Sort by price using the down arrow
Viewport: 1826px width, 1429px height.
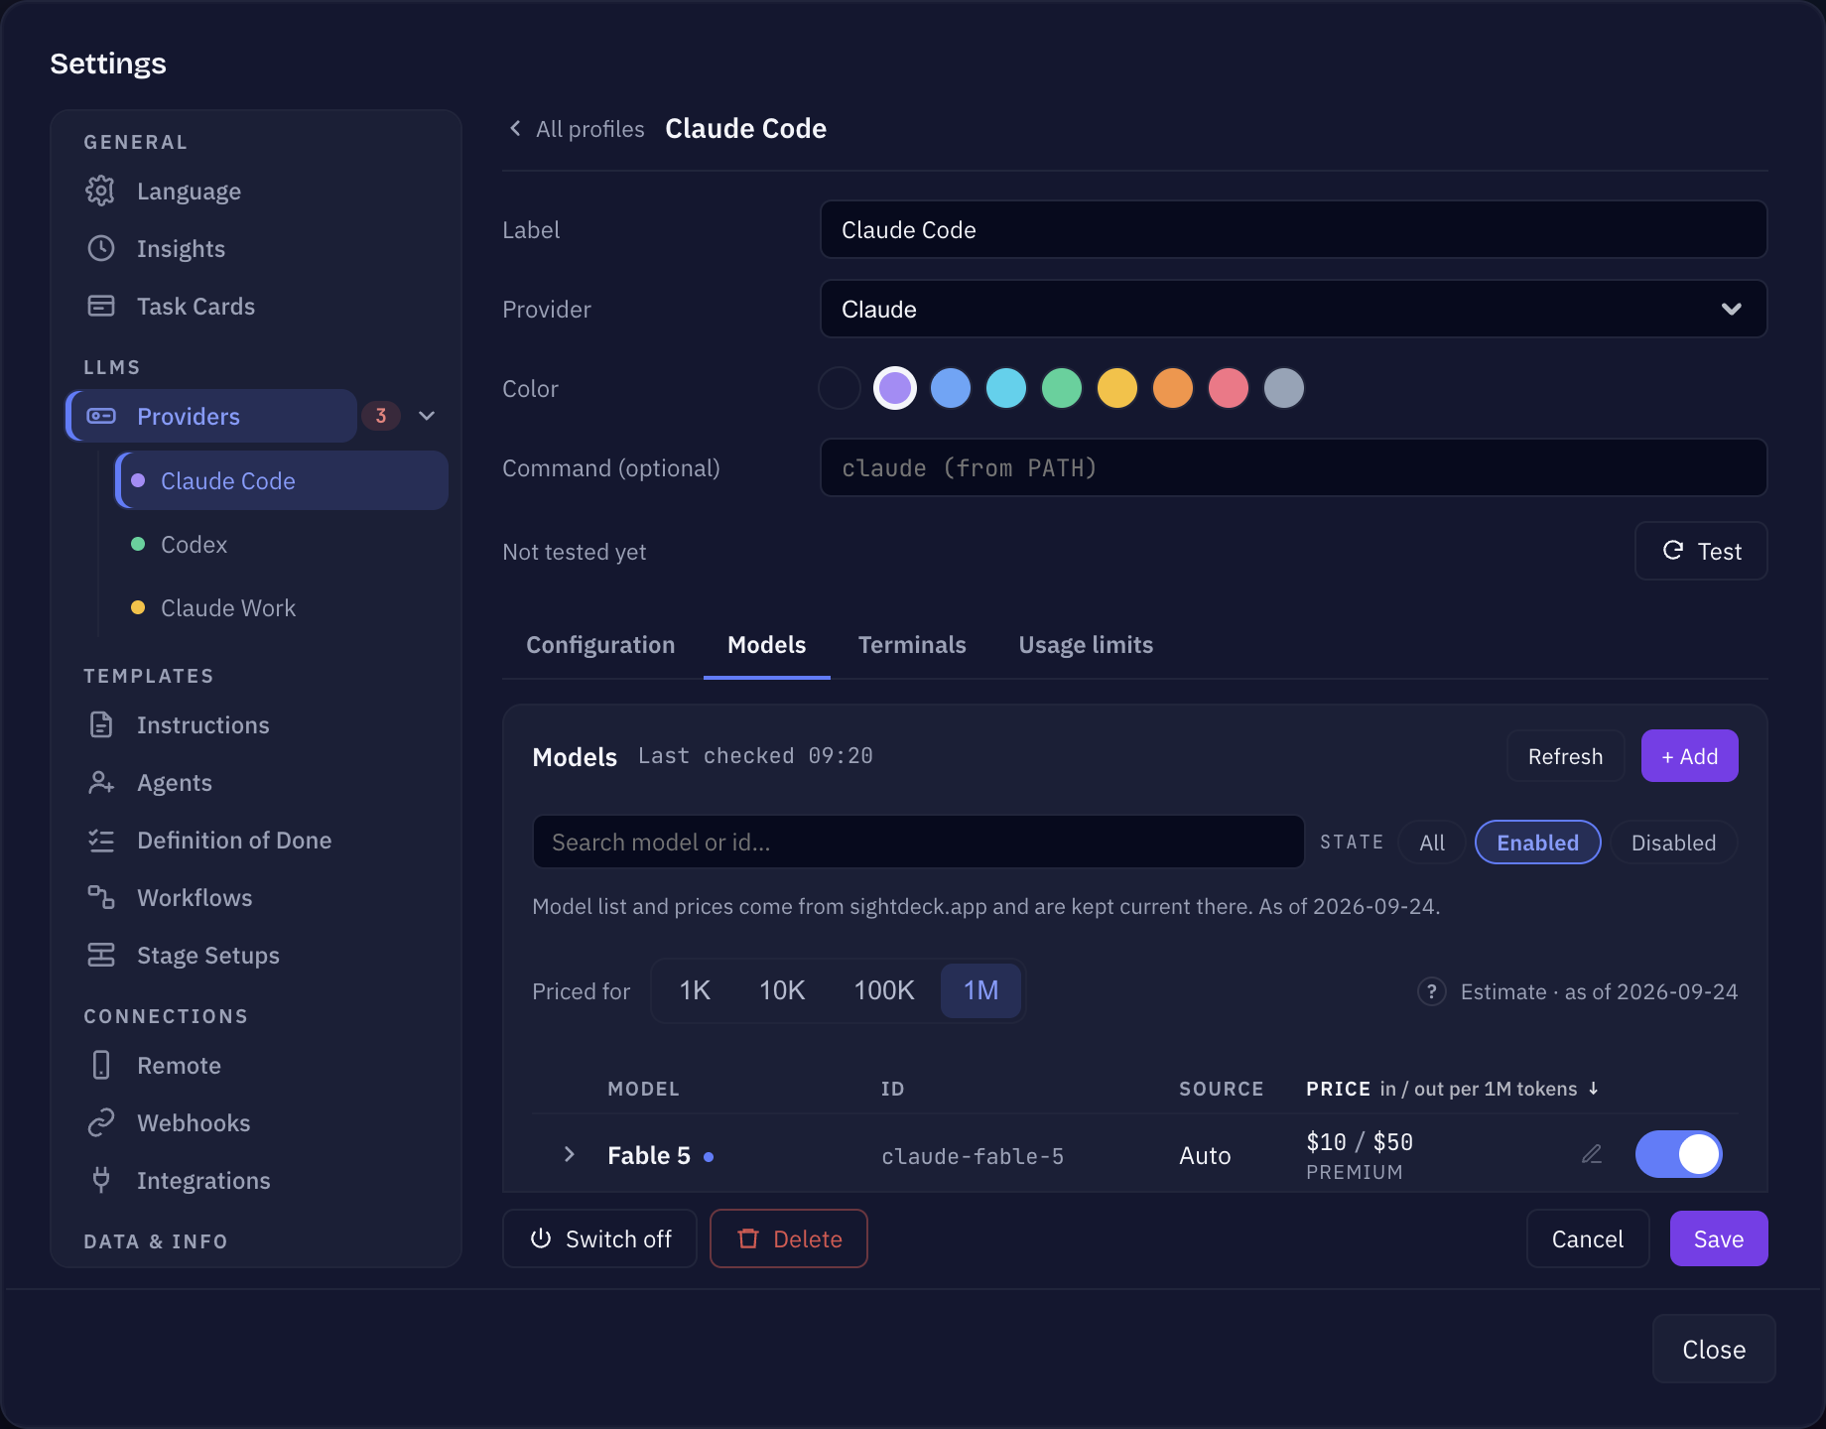(1594, 1089)
